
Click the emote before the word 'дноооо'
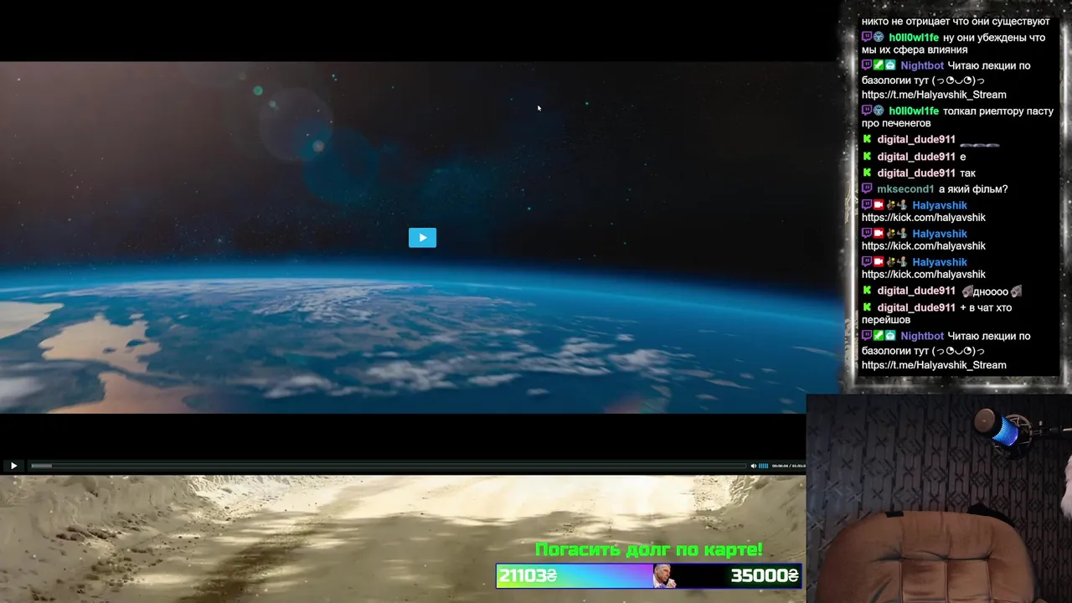click(x=966, y=291)
